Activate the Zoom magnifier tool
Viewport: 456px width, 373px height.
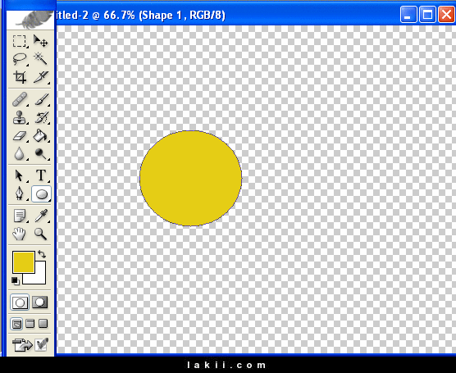pyautogui.click(x=41, y=234)
